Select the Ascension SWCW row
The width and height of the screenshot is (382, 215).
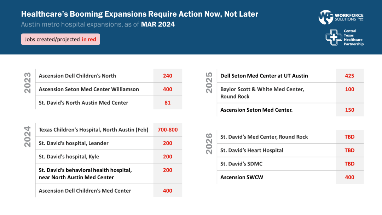coord(290,177)
